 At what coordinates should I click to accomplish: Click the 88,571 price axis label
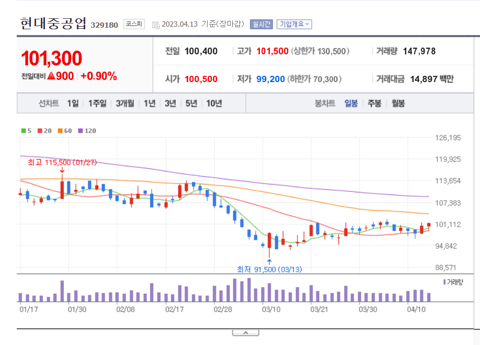coord(445,268)
